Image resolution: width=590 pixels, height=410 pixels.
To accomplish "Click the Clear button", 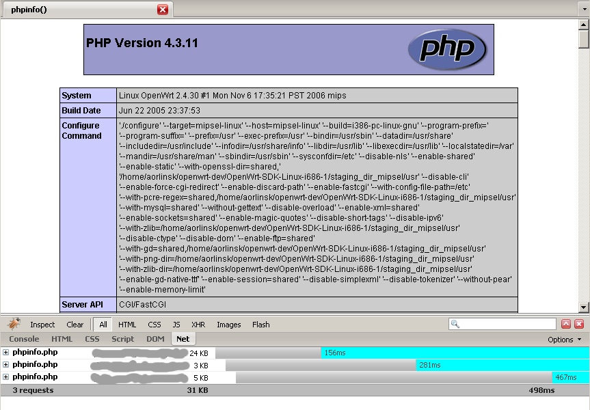I will (75, 325).
